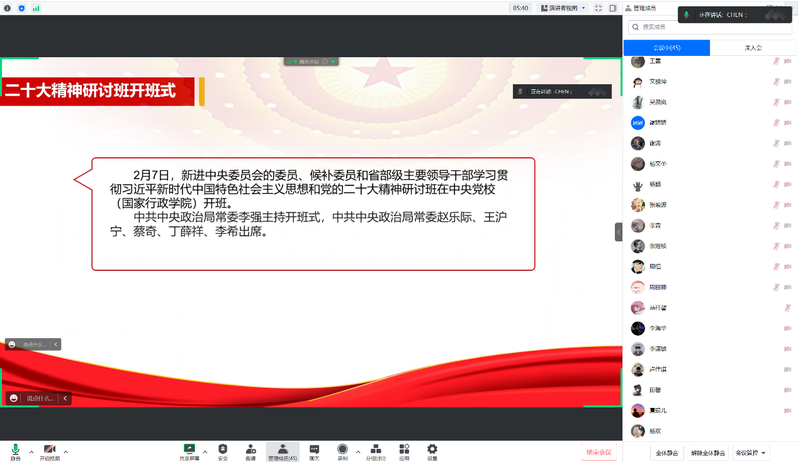Screen dimensions: 798x462
Task: Click the 全体静音 button
Action: tap(666, 453)
